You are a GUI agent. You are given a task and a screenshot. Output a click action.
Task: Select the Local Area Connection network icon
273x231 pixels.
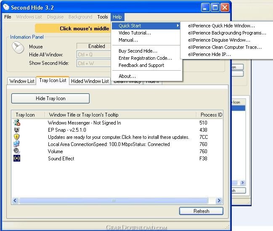pos(16,144)
